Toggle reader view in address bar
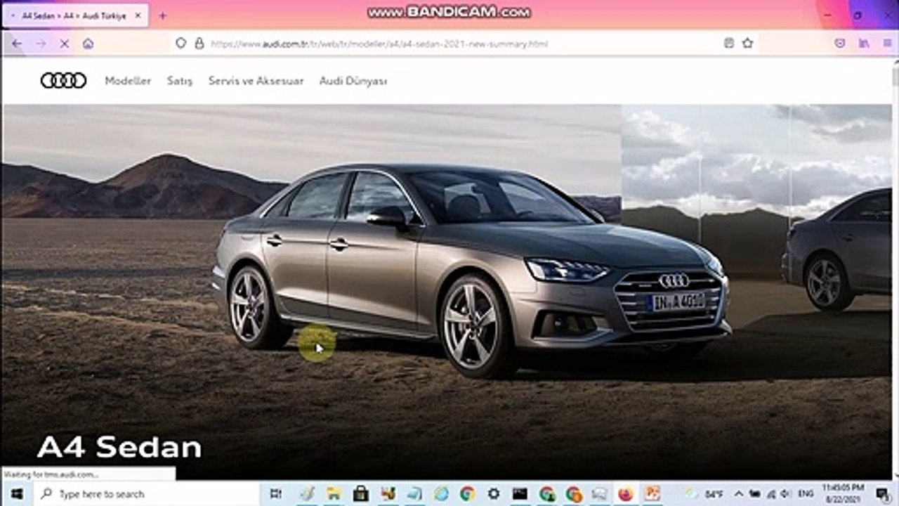Image resolution: width=899 pixels, height=506 pixels. coord(729,44)
